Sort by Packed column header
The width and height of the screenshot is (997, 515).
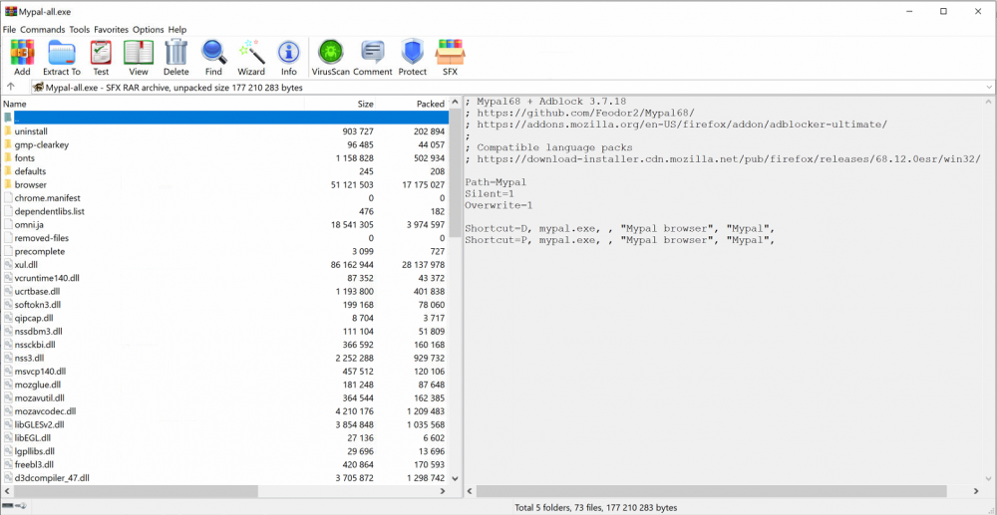[431, 104]
